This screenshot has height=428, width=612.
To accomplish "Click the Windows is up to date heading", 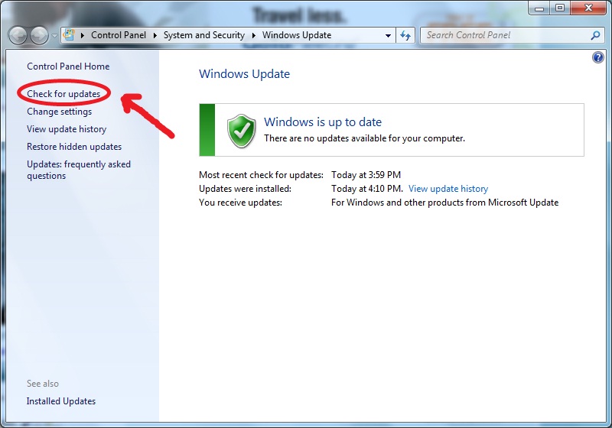I will (x=323, y=122).
